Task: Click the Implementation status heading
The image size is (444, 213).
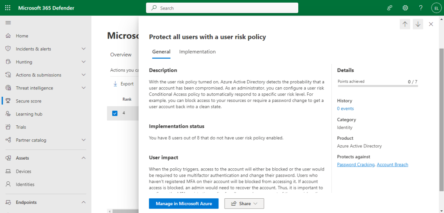Action: (x=177, y=126)
